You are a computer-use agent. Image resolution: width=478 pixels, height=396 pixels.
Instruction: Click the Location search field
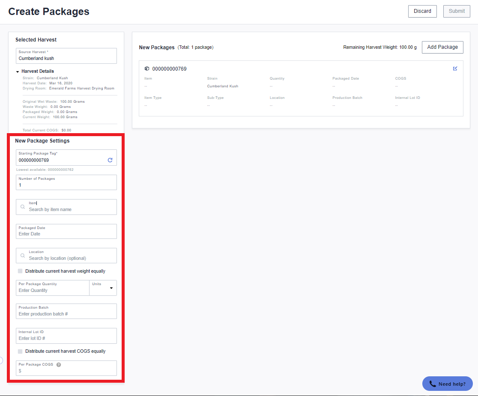66,256
